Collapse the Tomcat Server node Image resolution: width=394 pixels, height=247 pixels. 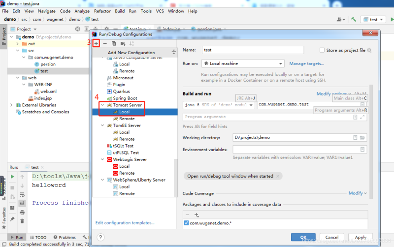102,105
